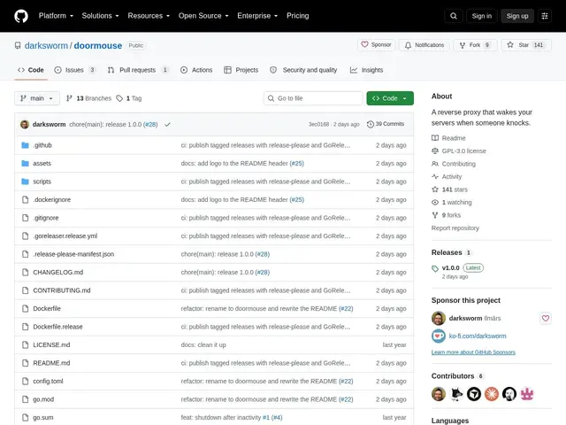Open the .github folder

click(x=42, y=145)
